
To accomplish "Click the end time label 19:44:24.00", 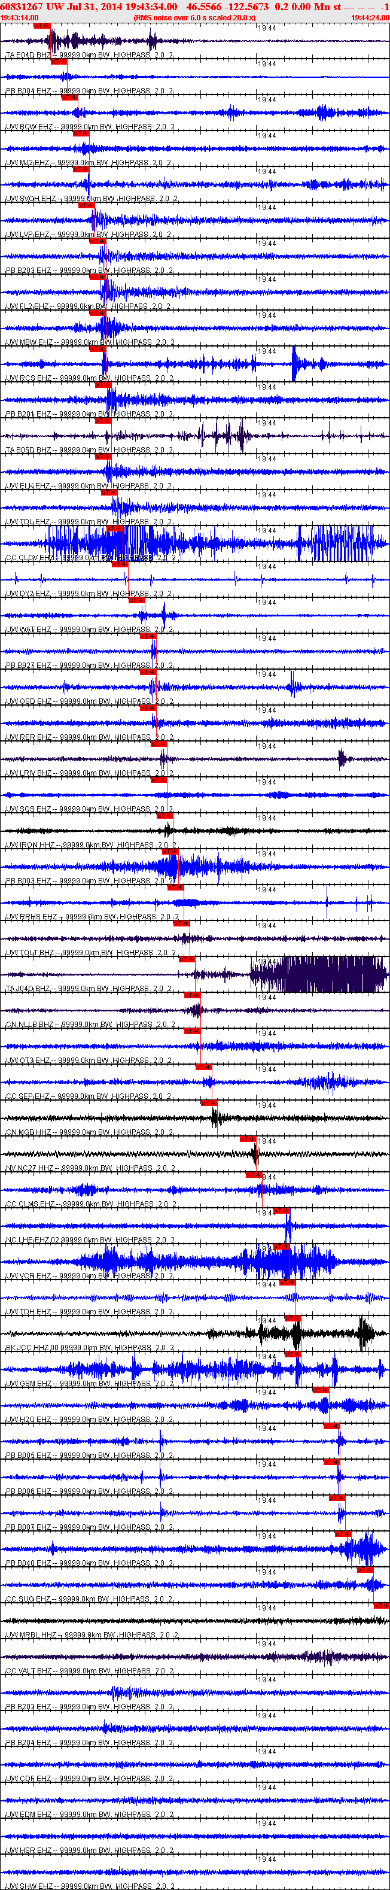I will tap(370, 17).
